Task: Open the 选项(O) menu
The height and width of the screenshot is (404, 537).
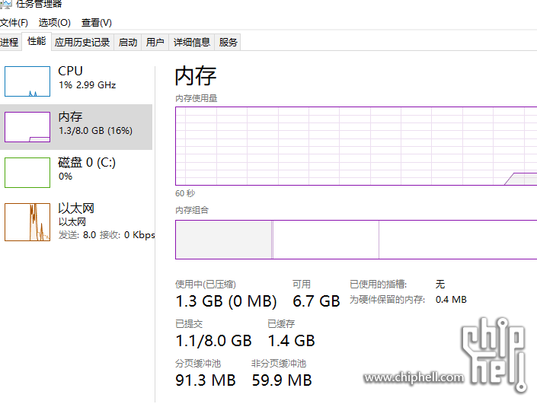Action: coord(54,23)
